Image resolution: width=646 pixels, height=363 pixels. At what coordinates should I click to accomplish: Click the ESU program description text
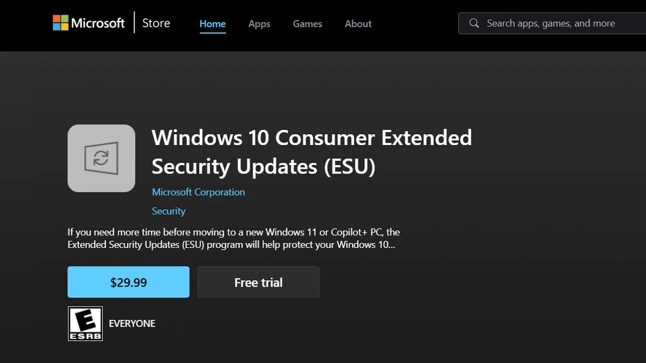pos(233,238)
